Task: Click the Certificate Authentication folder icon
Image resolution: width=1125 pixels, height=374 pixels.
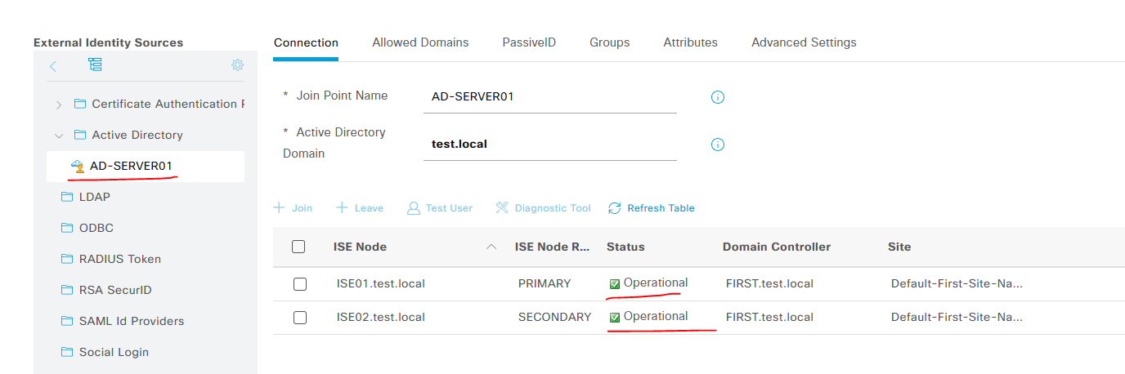Action: pyautogui.click(x=80, y=104)
